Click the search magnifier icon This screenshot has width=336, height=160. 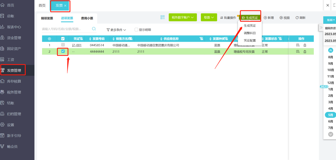click(94, 29)
